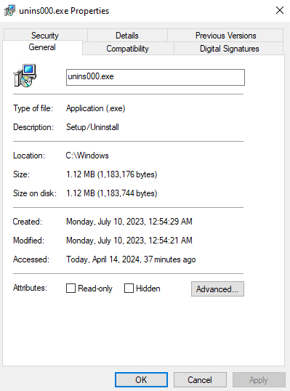View the Digital Signatures tab
Image resolution: width=290 pixels, height=391 pixels.
[229, 49]
